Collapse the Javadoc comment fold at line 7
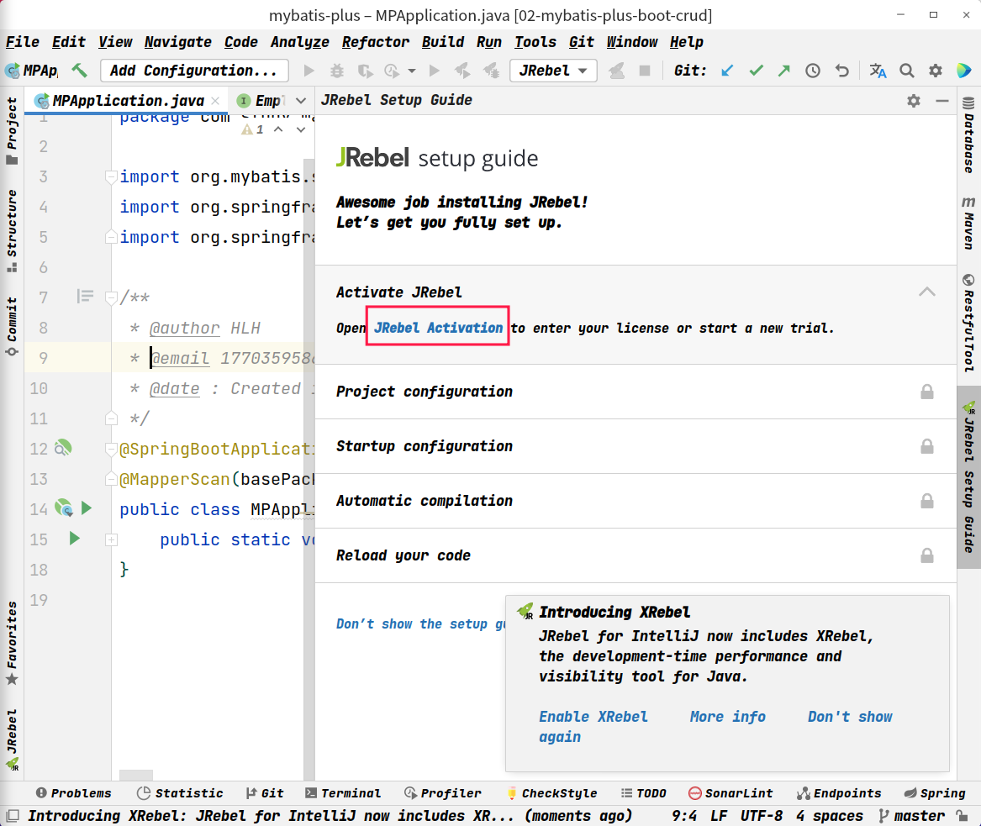The image size is (981, 826). (x=111, y=297)
